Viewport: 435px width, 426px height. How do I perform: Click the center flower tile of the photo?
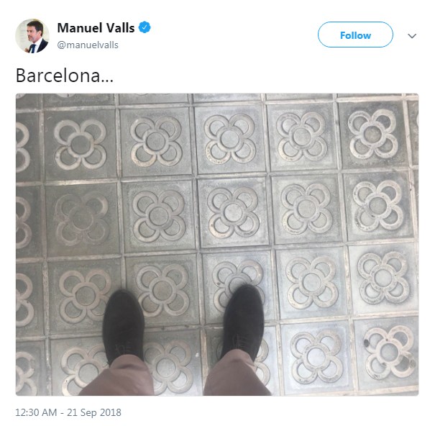233,212
